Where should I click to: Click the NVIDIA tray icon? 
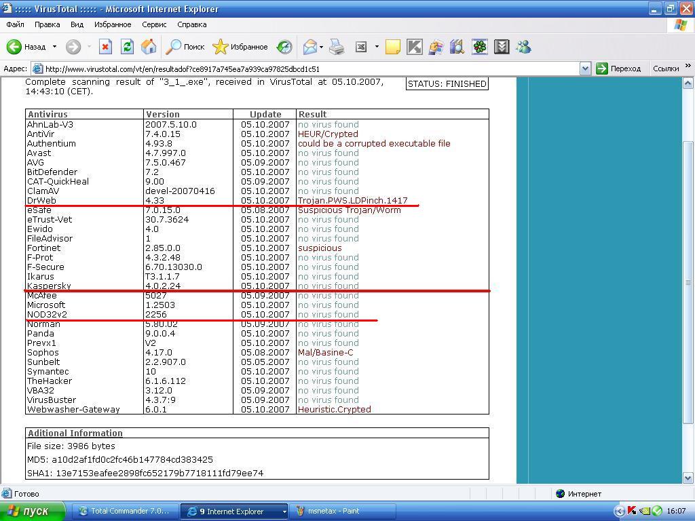[644, 511]
